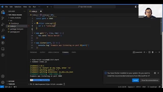Open the Thunder Client lightning icon

click(x=3, y=43)
